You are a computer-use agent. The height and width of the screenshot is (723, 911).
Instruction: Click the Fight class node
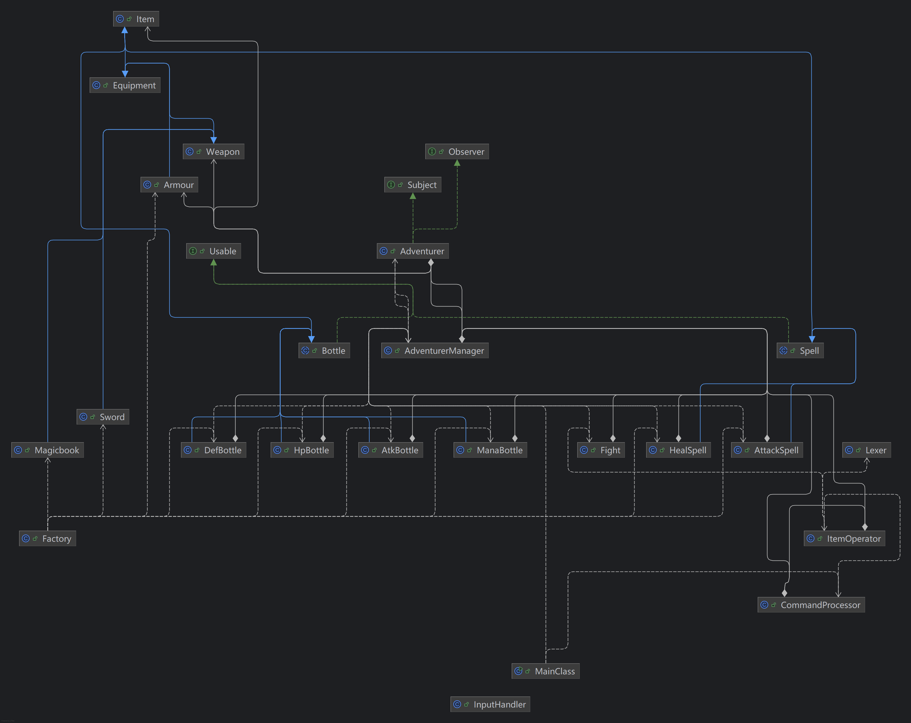coord(601,450)
